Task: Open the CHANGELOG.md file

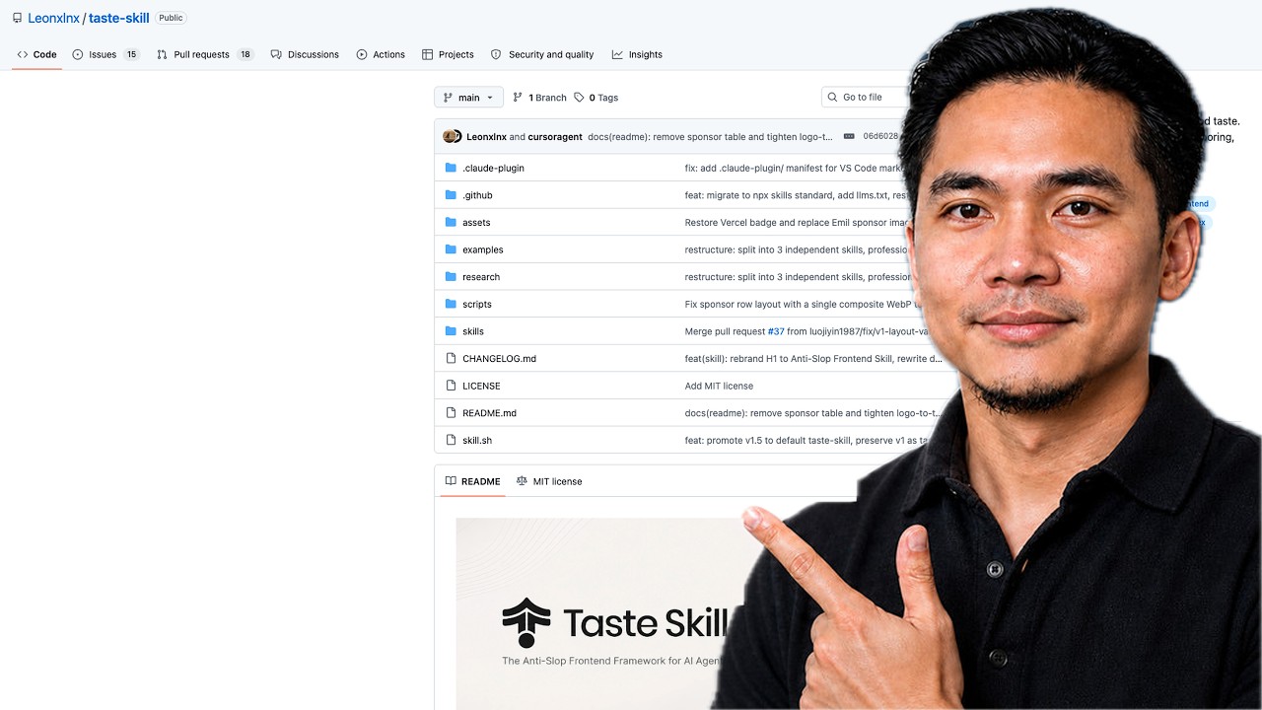Action: 499,359
